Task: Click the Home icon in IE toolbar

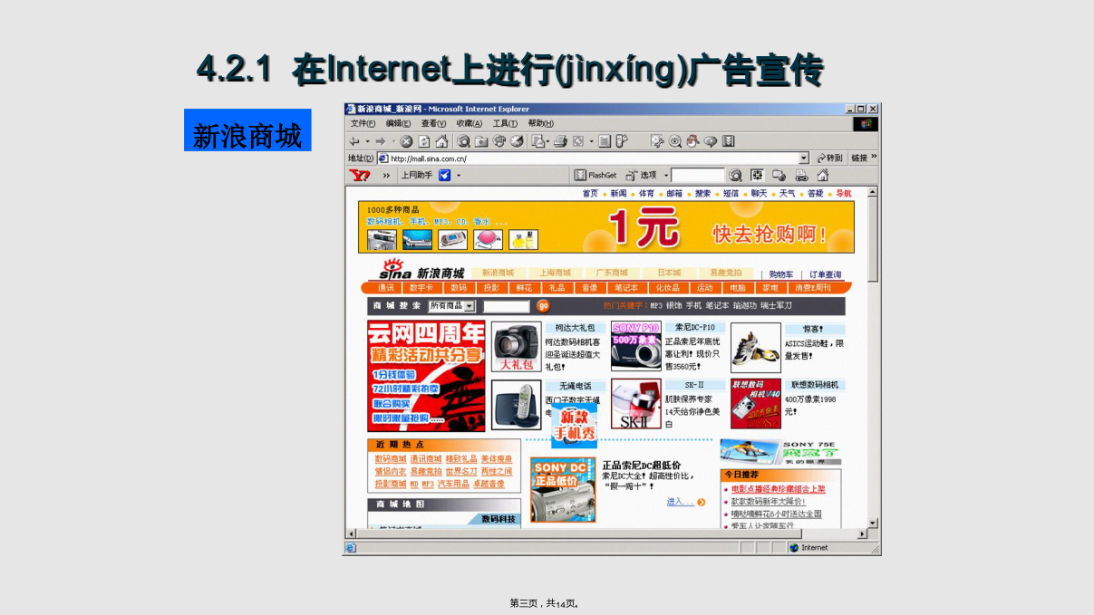Action: click(x=441, y=141)
